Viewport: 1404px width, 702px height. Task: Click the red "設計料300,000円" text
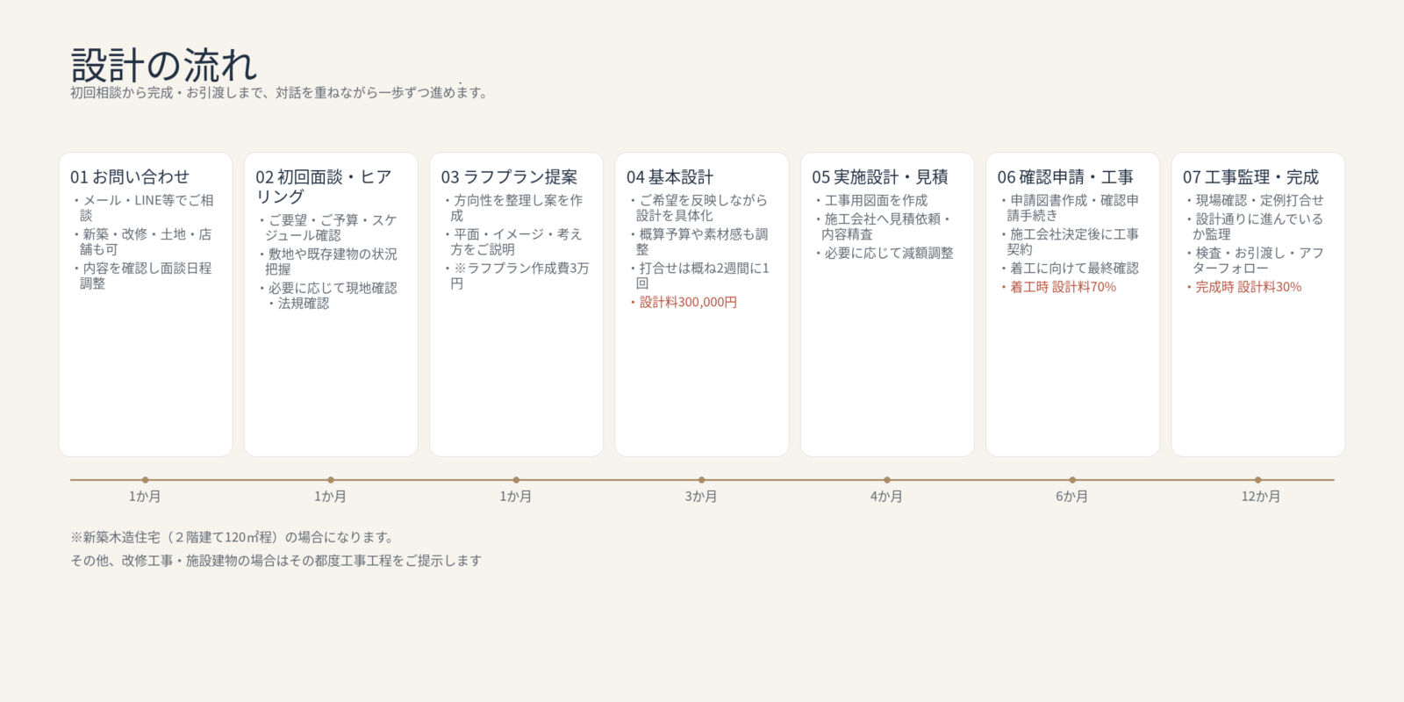point(688,303)
